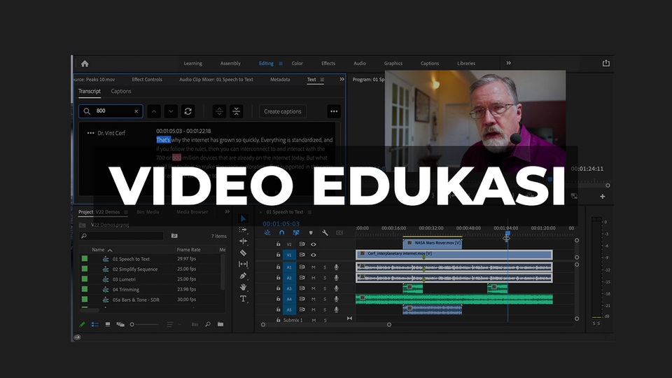Viewport: 672px width, 378px height.
Task: Select NASA Mars Rover.mov clip in timeline
Action: point(433,243)
